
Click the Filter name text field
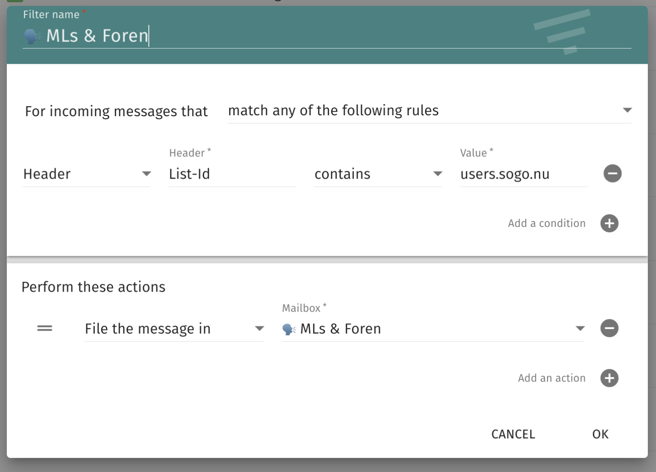coord(327,36)
